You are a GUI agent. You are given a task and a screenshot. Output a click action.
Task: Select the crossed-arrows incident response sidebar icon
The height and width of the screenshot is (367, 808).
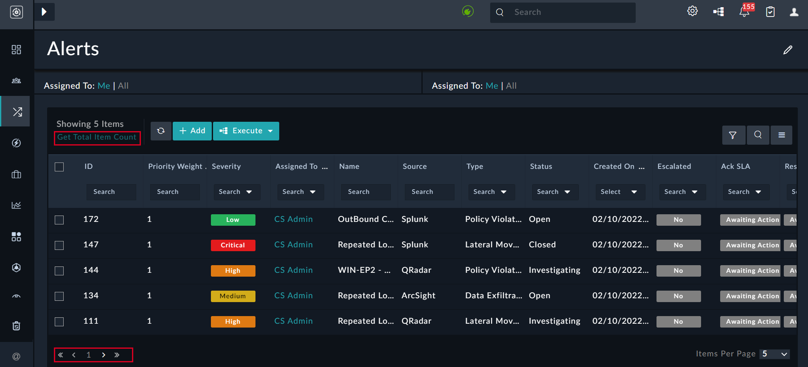tap(17, 112)
